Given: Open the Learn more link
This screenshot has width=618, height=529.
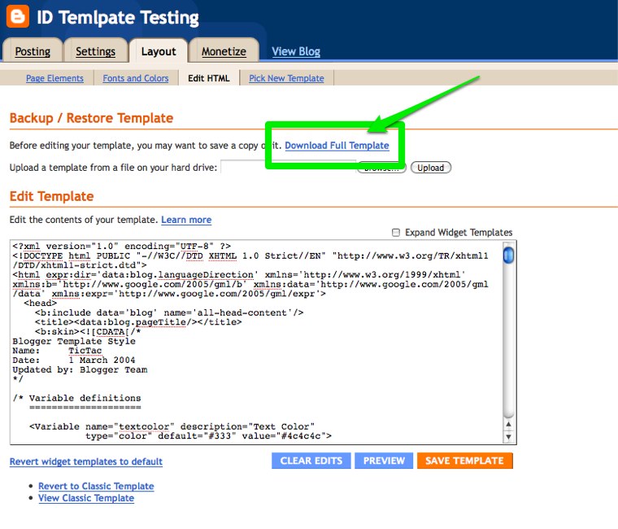Looking at the screenshot, I should pyautogui.click(x=186, y=220).
